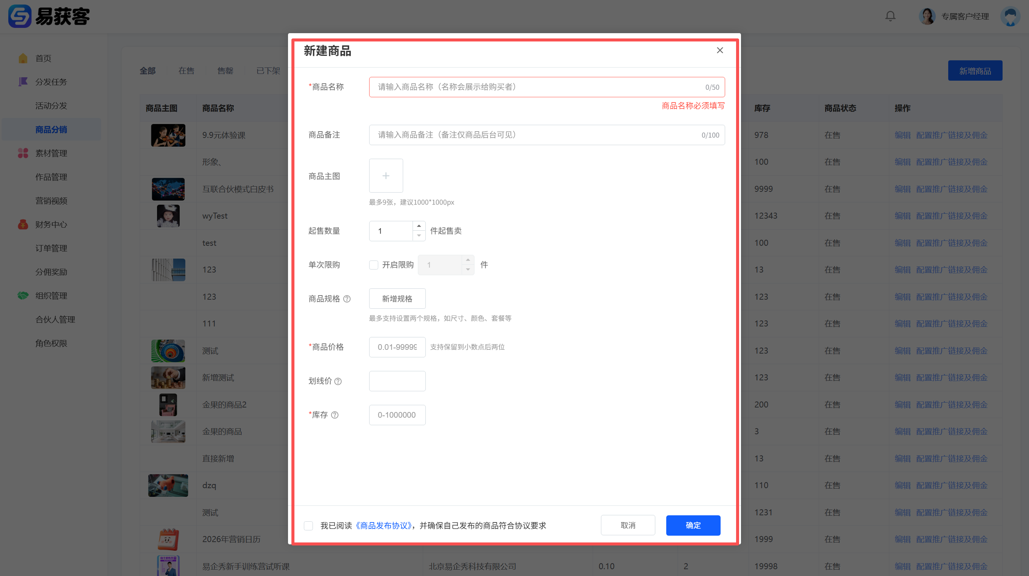
Task: Close the 新建商品 dialog with X
Action: [720, 50]
